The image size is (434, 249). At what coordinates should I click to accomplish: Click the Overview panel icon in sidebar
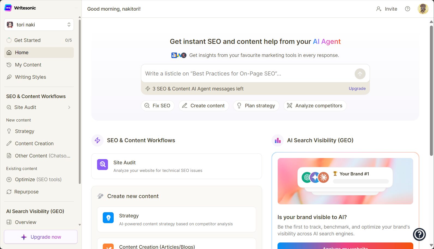point(9,222)
